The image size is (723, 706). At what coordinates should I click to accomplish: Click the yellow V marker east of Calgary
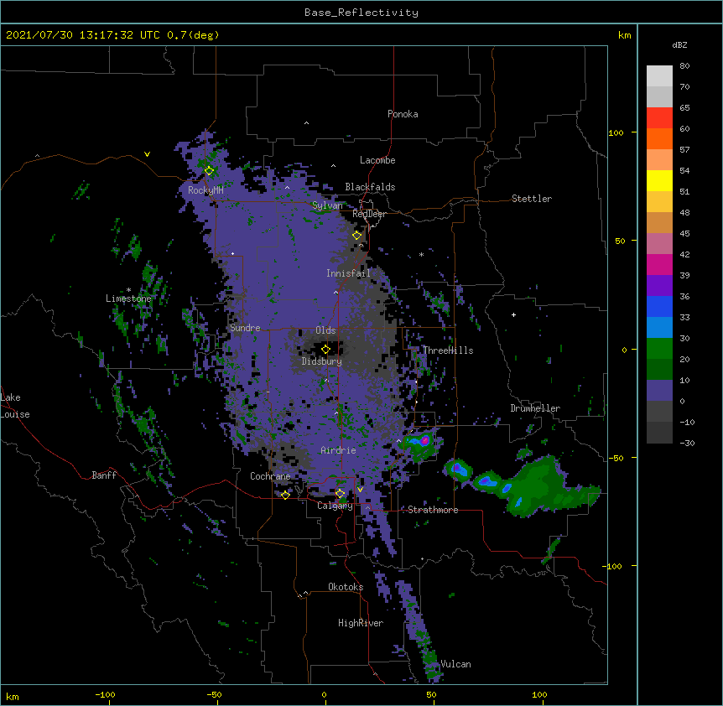pyautogui.click(x=360, y=490)
